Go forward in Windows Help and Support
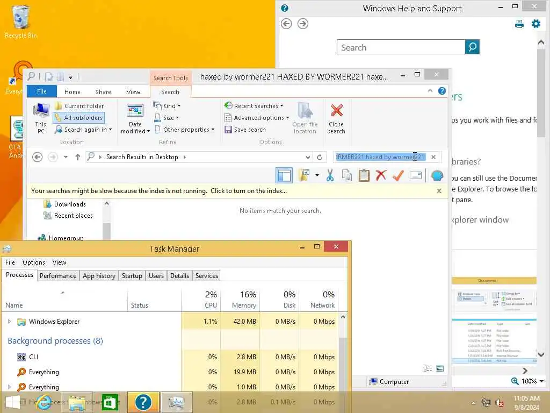 click(x=303, y=24)
